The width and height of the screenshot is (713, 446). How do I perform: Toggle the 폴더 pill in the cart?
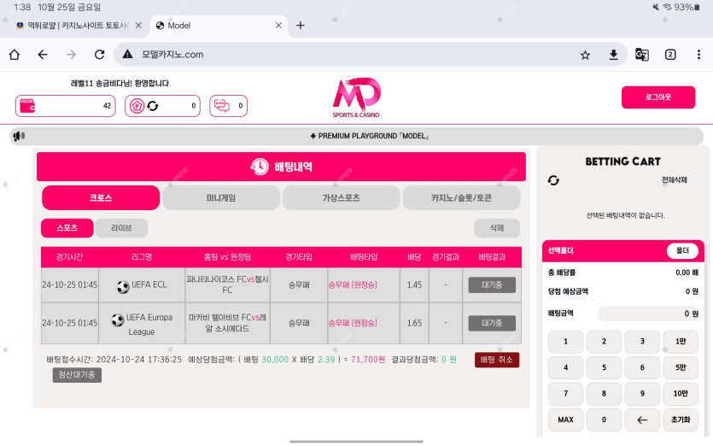click(x=682, y=251)
